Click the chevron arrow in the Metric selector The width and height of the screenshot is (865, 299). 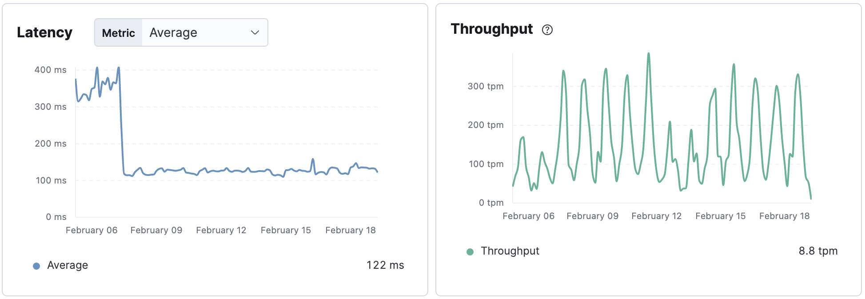pos(255,32)
